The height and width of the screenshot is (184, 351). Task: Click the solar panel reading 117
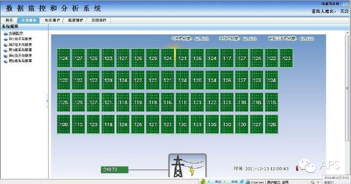(227, 58)
